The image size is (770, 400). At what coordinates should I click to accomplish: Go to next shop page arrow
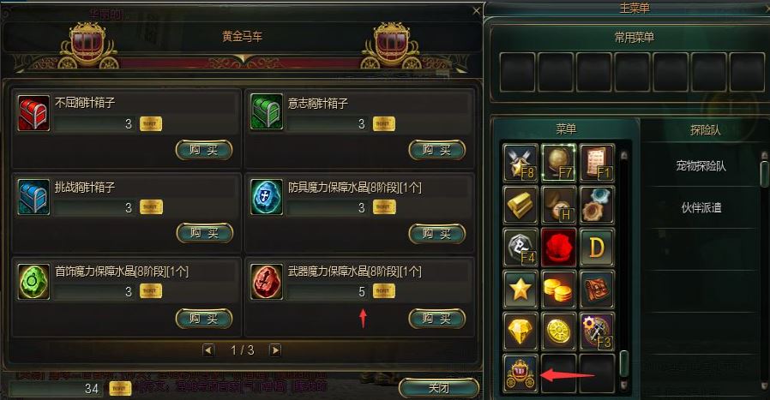[275, 350]
